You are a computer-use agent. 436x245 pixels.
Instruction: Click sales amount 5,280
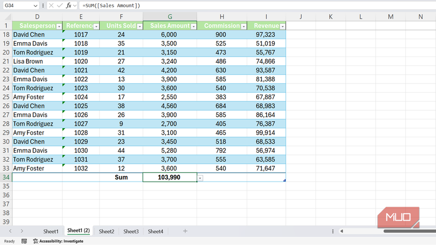pyautogui.click(x=169, y=150)
